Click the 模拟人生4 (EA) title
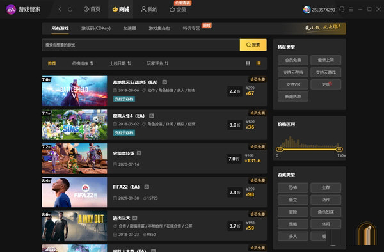The width and height of the screenshot is (384, 252). (129, 116)
